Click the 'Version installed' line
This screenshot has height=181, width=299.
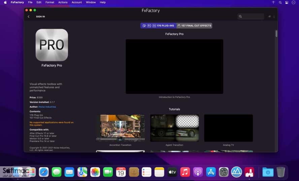tap(42, 102)
